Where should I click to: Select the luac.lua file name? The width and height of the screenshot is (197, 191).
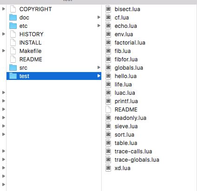click(x=125, y=93)
